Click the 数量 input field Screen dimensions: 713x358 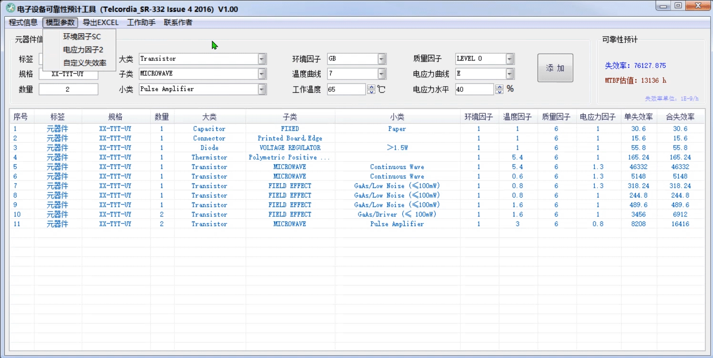click(x=68, y=89)
